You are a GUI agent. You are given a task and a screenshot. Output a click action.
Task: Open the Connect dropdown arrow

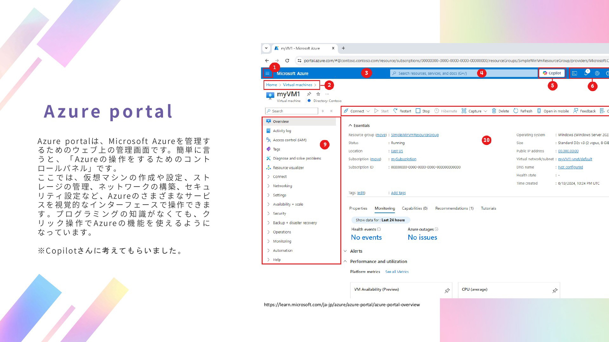[x=368, y=111]
